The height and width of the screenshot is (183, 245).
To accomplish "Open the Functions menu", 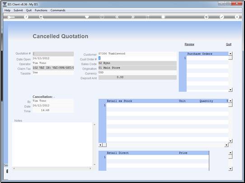I will [41, 10].
